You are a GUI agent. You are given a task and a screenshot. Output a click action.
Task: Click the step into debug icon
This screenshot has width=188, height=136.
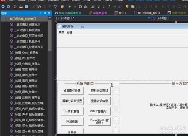pyautogui.click(x=104, y=7)
